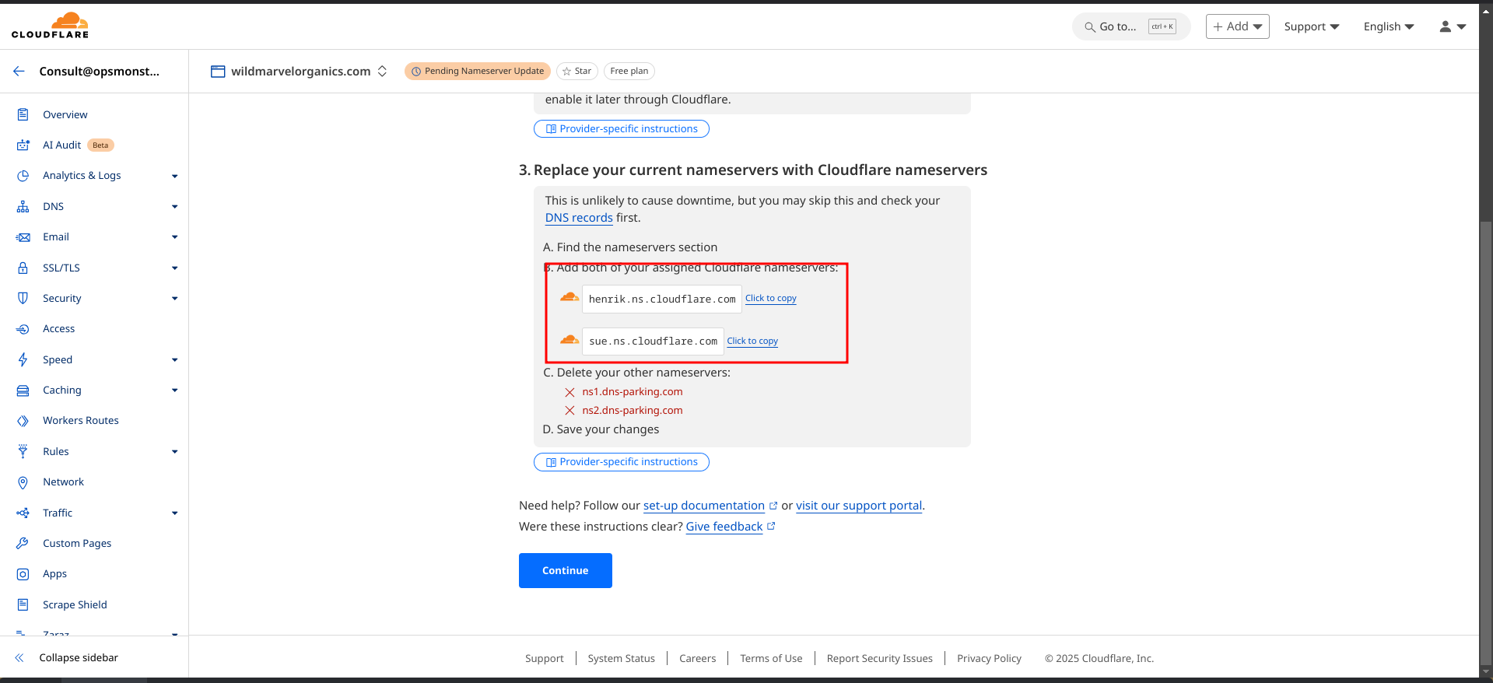Image resolution: width=1493 pixels, height=683 pixels.
Task: Click the AI Audit sidebar icon
Action: [23, 145]
